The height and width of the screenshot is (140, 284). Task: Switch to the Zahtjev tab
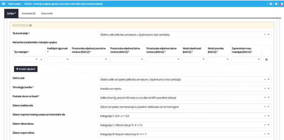point(11,13)
